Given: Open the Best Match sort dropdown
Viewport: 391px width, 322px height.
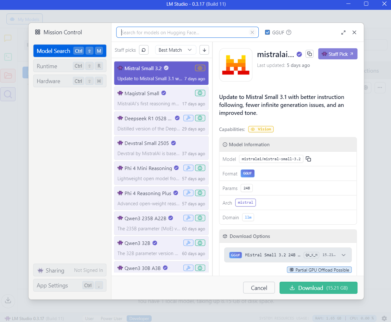Looking at the screenshot, I should [176, 50].
